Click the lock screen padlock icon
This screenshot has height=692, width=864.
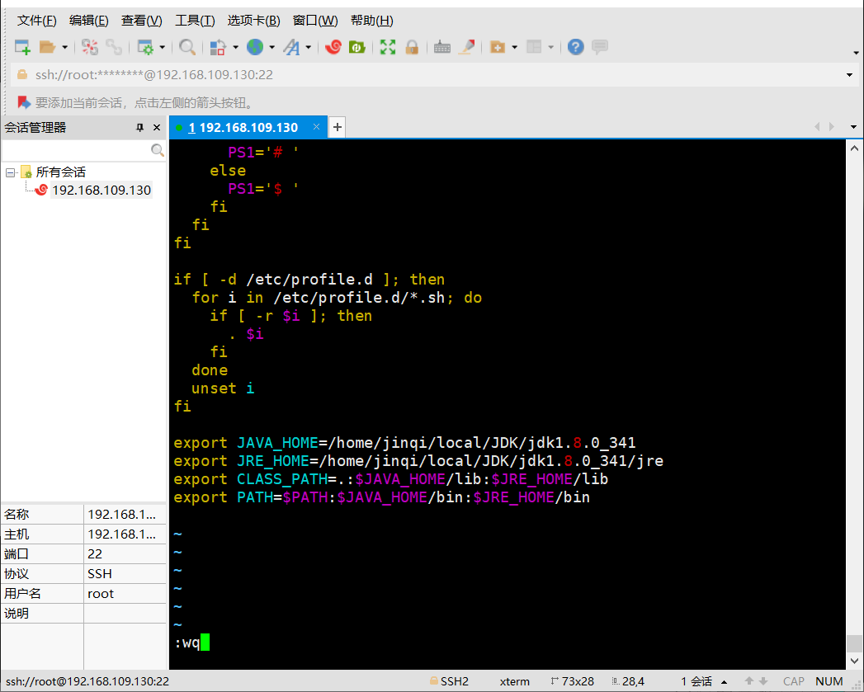pyautogui.click(x=412, y=47)
